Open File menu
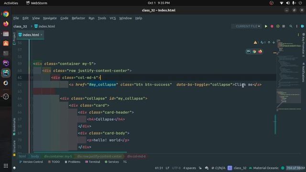The height and width of the screenshot is (172, 306). point(16,18)
